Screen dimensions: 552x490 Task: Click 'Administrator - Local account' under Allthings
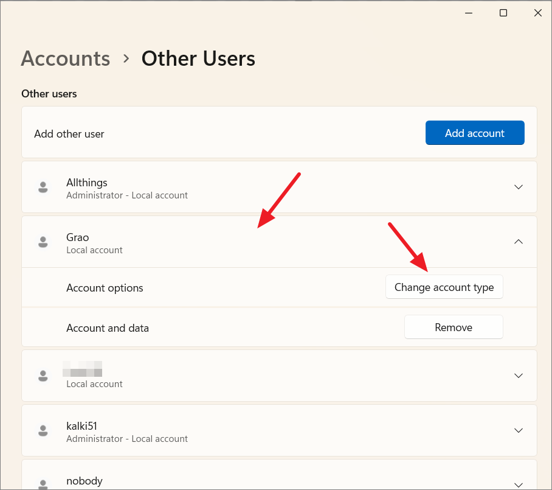(126, 195)
